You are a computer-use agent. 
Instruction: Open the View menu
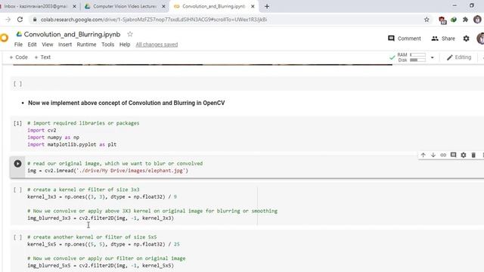click(48, 45)
